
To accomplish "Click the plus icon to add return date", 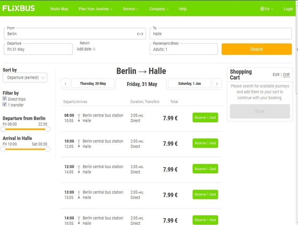I will 94,49.
